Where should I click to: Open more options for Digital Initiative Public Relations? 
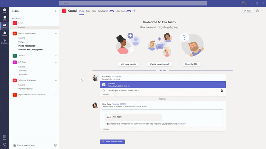[x=55, y=95]
